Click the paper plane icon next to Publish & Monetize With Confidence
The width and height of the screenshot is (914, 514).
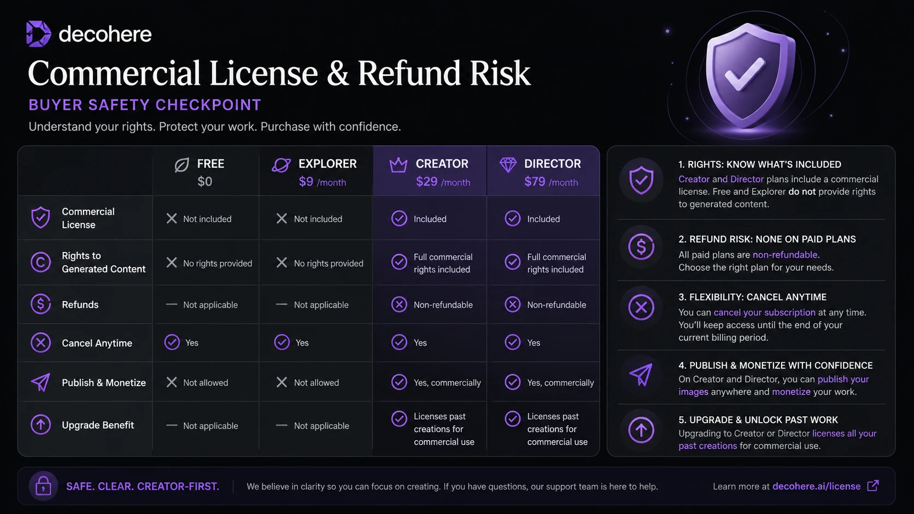pos(641,375)
